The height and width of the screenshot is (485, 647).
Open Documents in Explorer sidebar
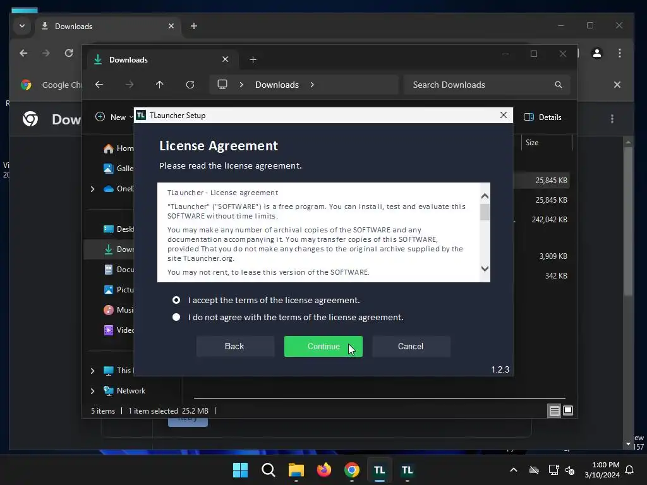(118, 269)
